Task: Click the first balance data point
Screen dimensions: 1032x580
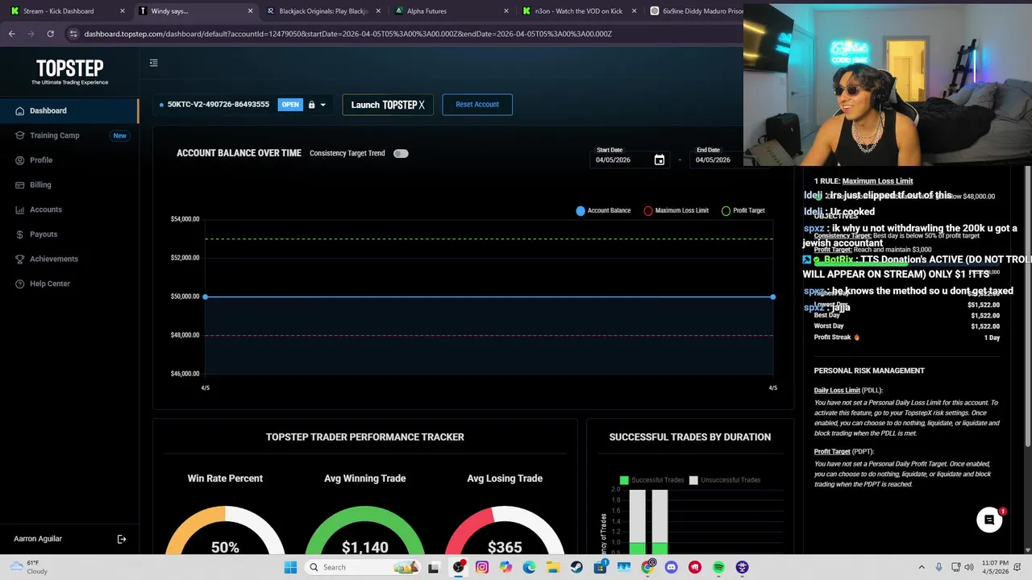Action: pyautogui.click(x=205, y=296)
